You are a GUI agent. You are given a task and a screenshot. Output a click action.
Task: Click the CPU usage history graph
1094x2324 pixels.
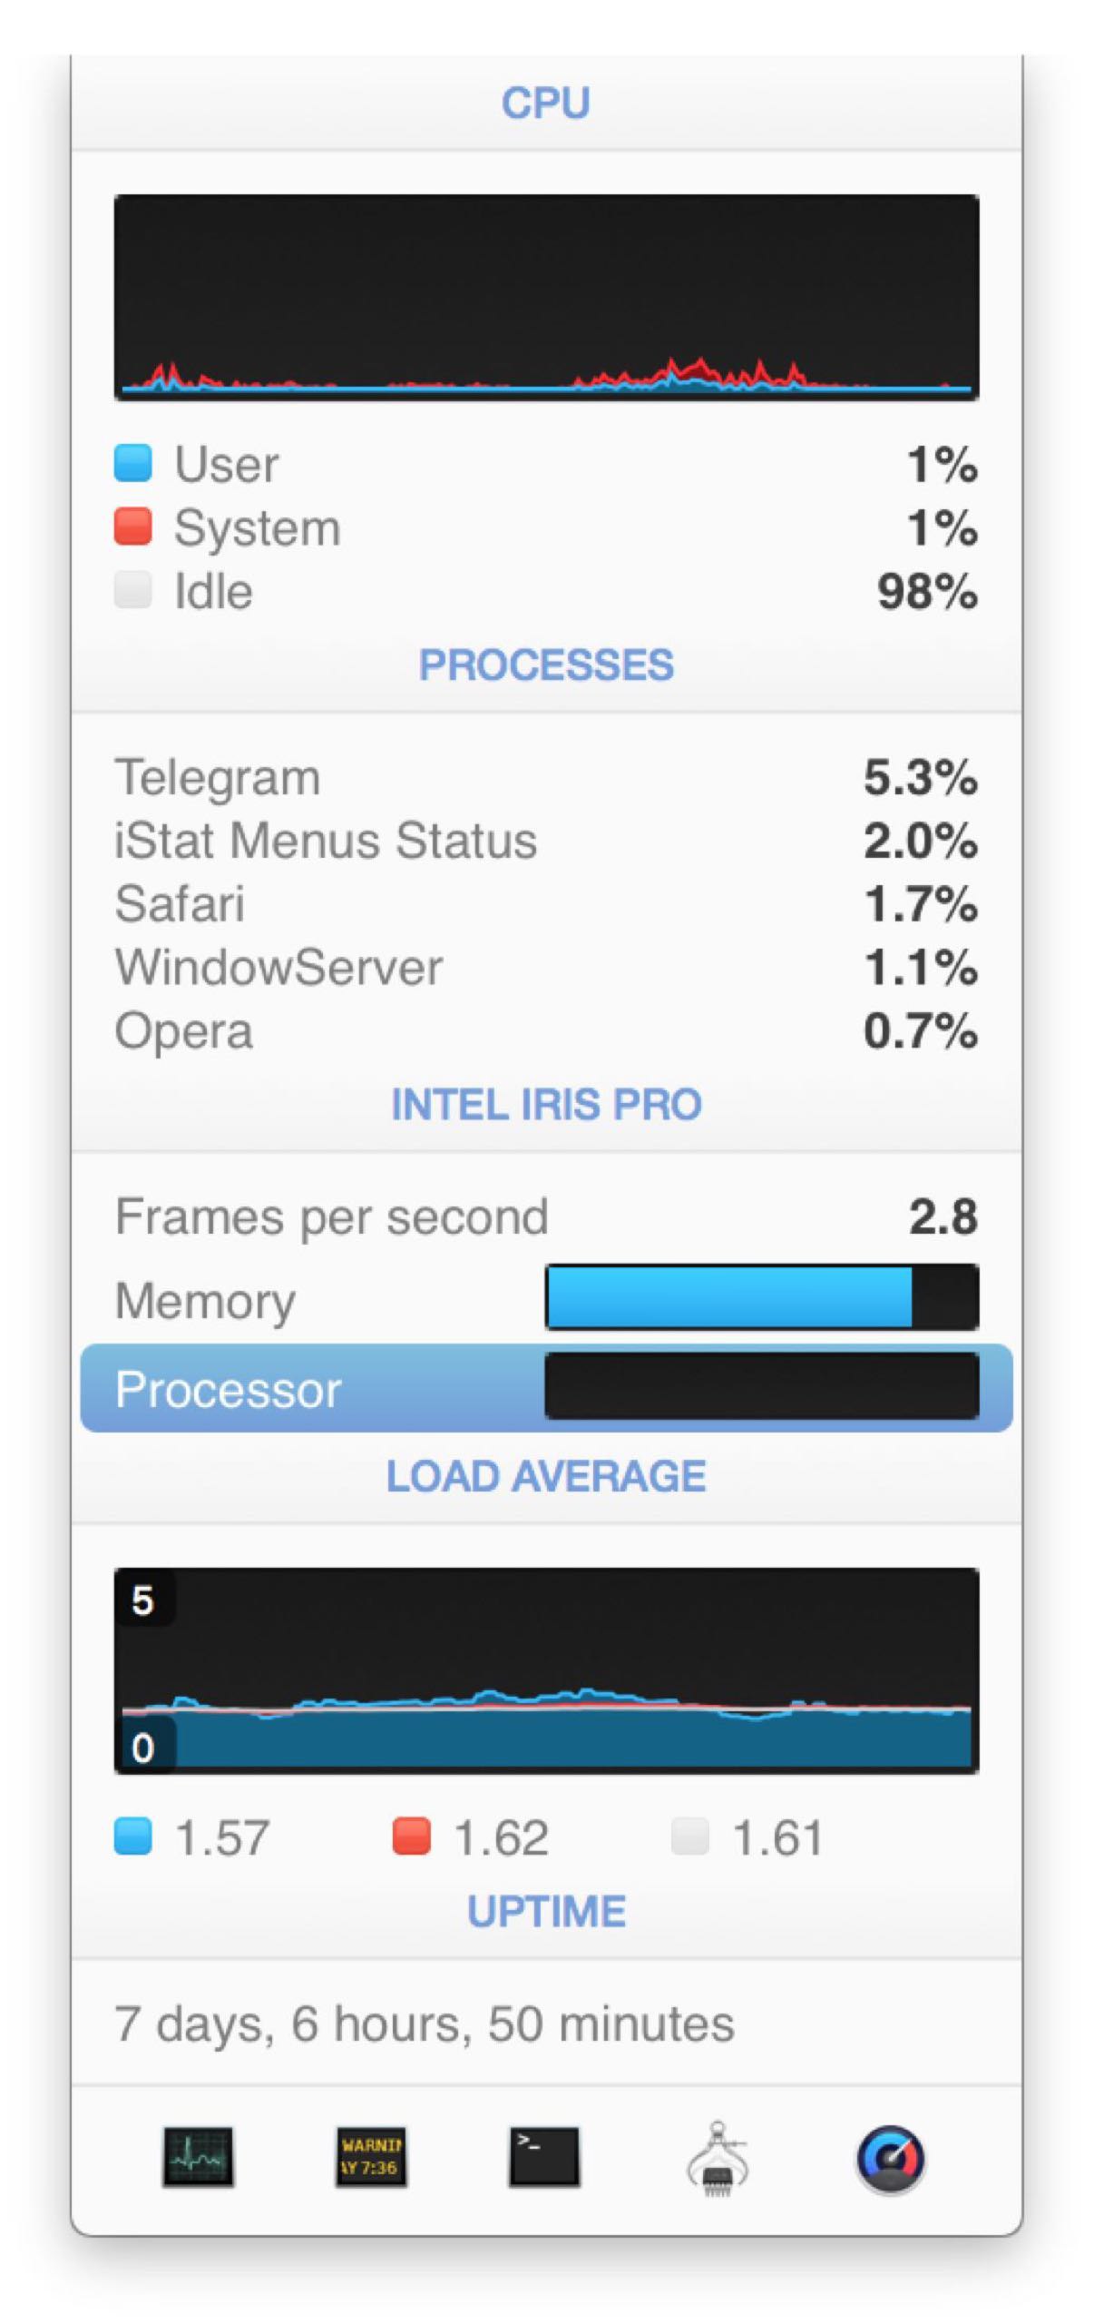pyautogui.click(x=546, y=297)
